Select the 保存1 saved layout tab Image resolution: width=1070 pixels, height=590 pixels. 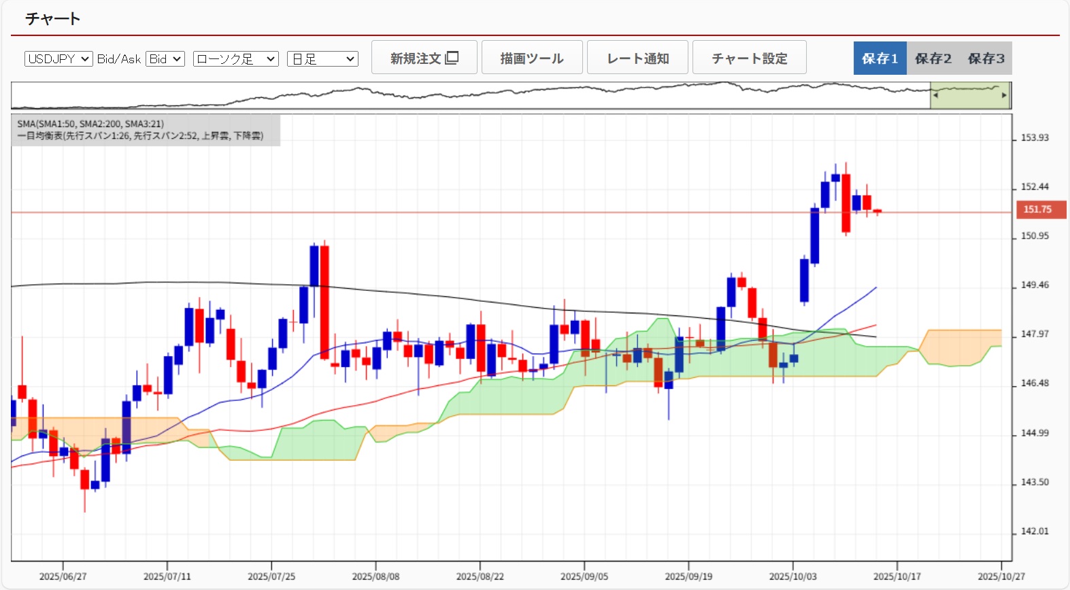pyautogui.click(x=880, y=58)
